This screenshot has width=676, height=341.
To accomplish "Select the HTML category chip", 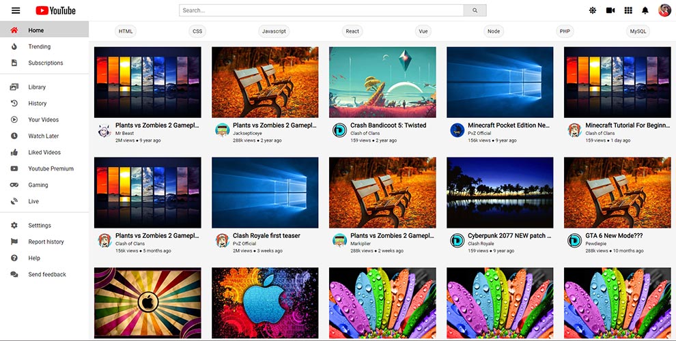I will 126,31.
